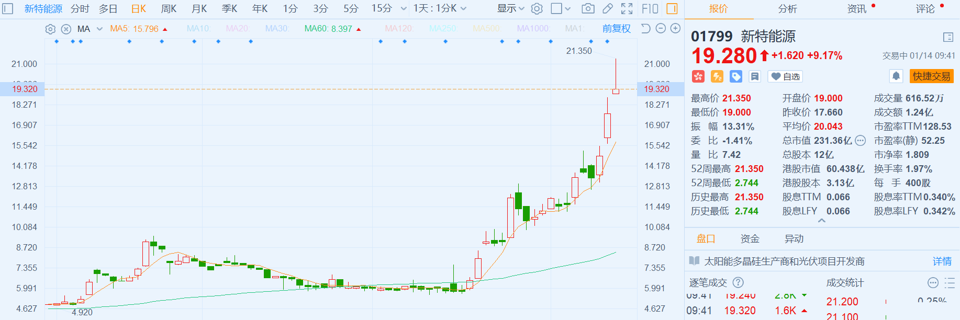Toggle the MA120 line visibility
Image resolution: width=960 pixels, height=320 pixels.
coord(399,29)
